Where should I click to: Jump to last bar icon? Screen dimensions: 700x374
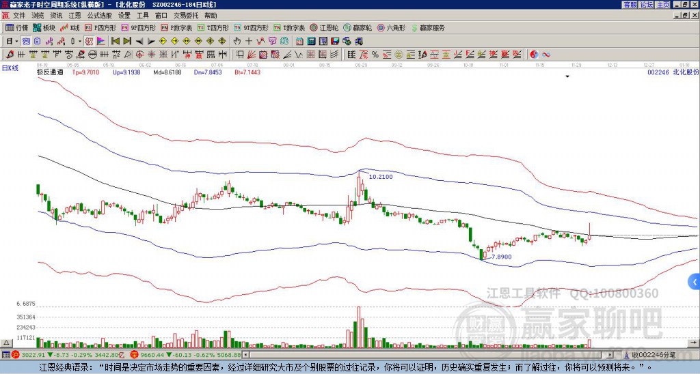pos(127,42)
